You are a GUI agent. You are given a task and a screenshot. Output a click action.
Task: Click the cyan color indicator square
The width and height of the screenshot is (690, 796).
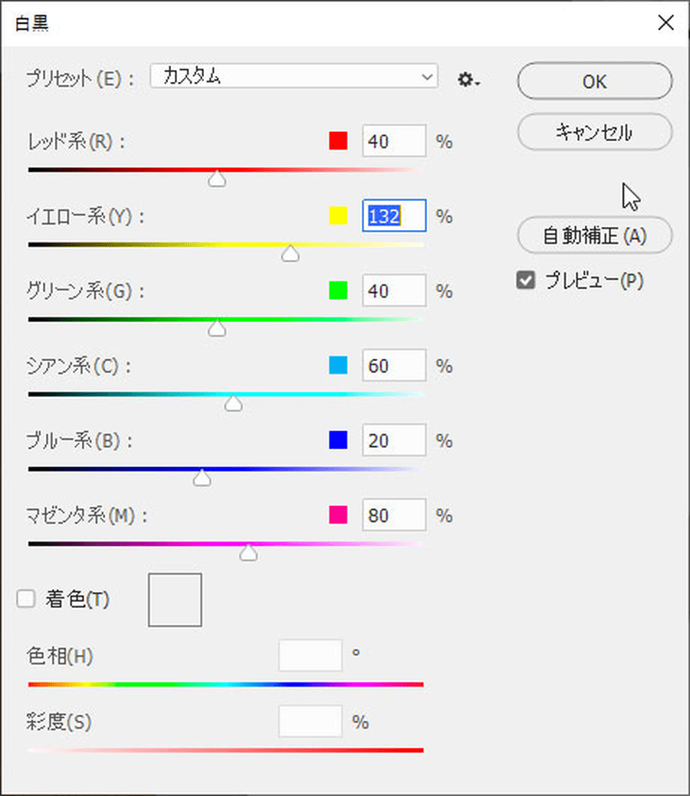(338, 366)
